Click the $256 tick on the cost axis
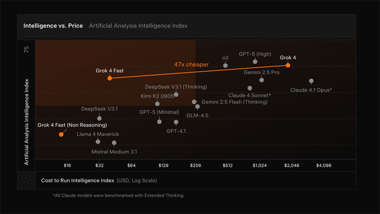Screen dimensions: 380x214 tap(195, 165)
